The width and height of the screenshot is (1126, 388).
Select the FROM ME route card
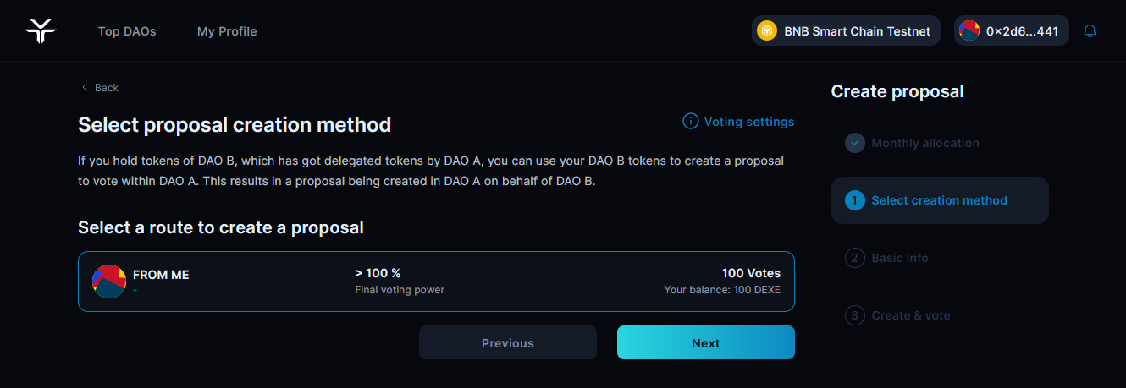point(436,281)
